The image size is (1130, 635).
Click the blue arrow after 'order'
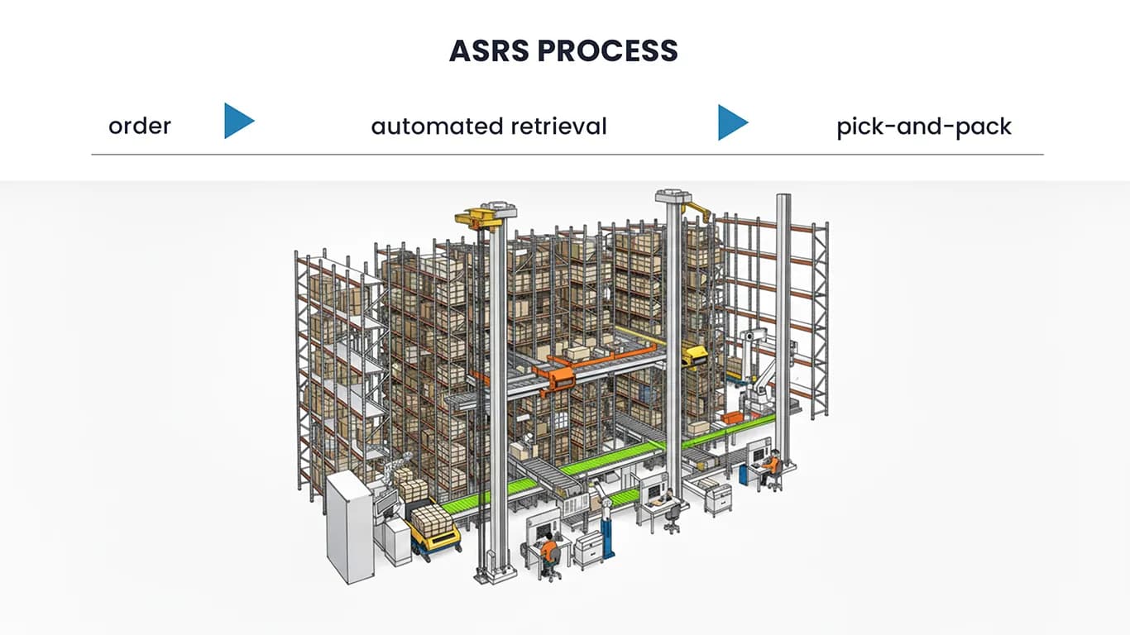click(239, 121)
